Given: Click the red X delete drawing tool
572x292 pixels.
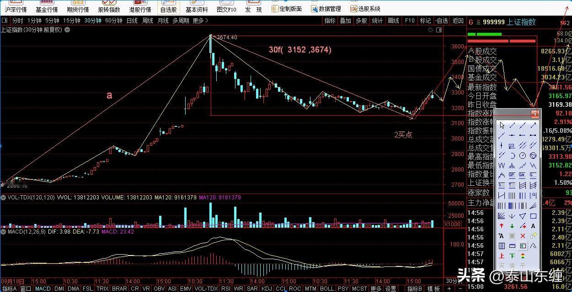Looking at the screenshot, I should [x=523, y=235].
